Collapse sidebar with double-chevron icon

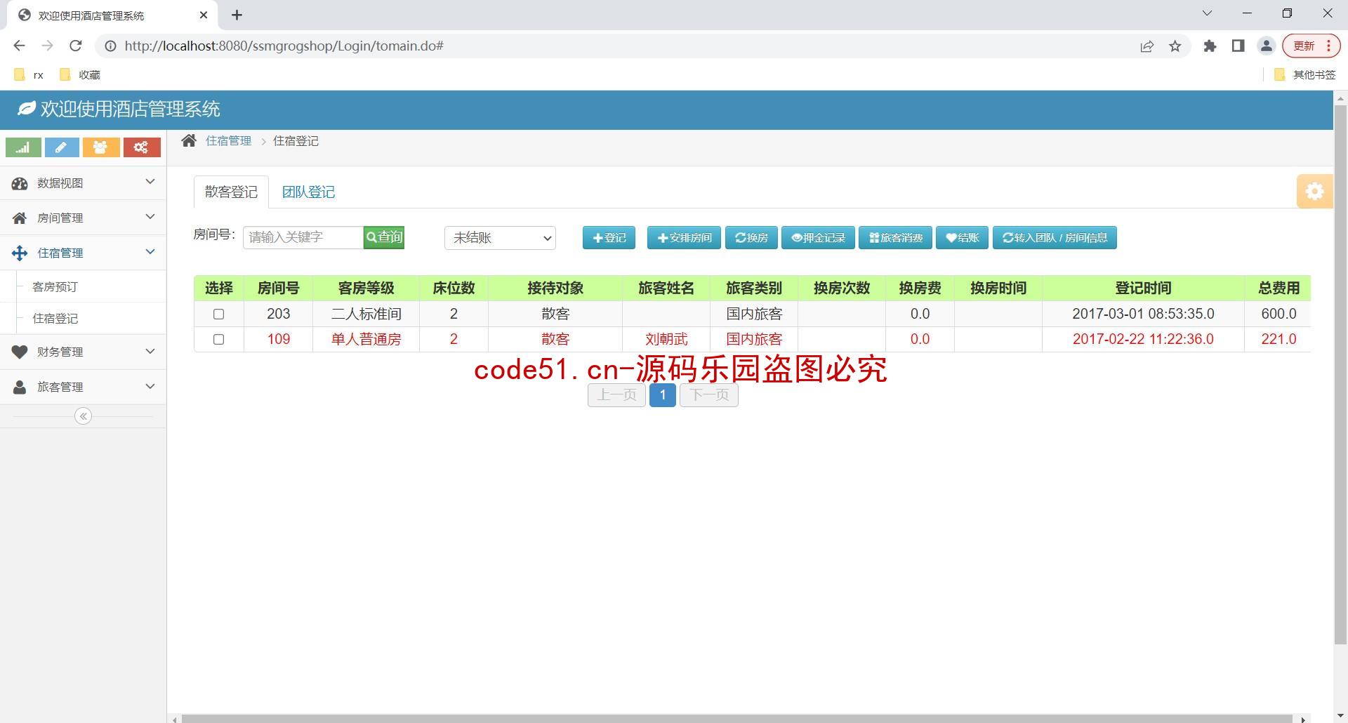point(83,416)
